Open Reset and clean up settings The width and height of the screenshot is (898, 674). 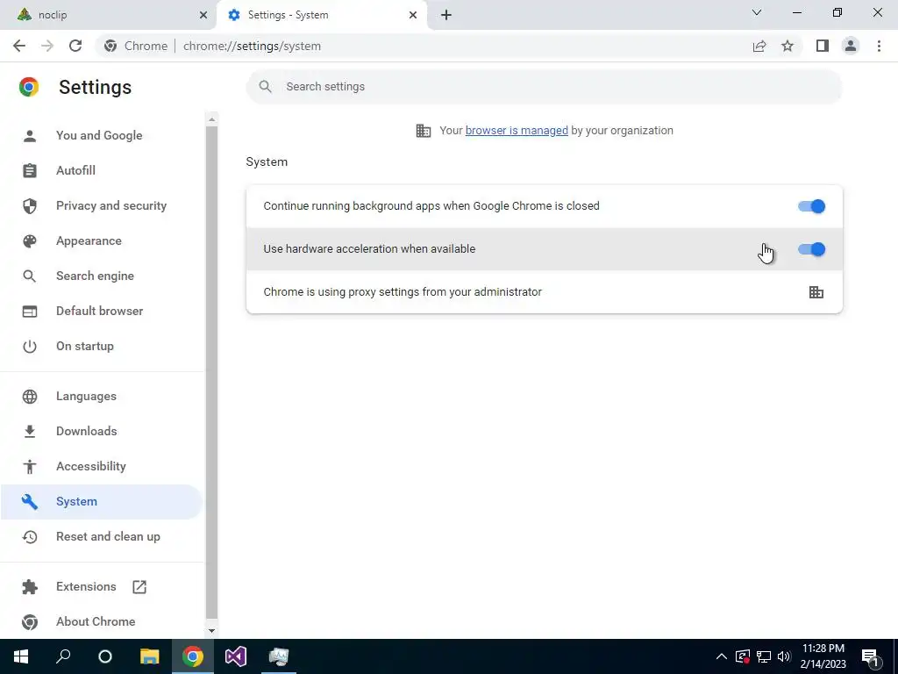[x=102, y=537]
